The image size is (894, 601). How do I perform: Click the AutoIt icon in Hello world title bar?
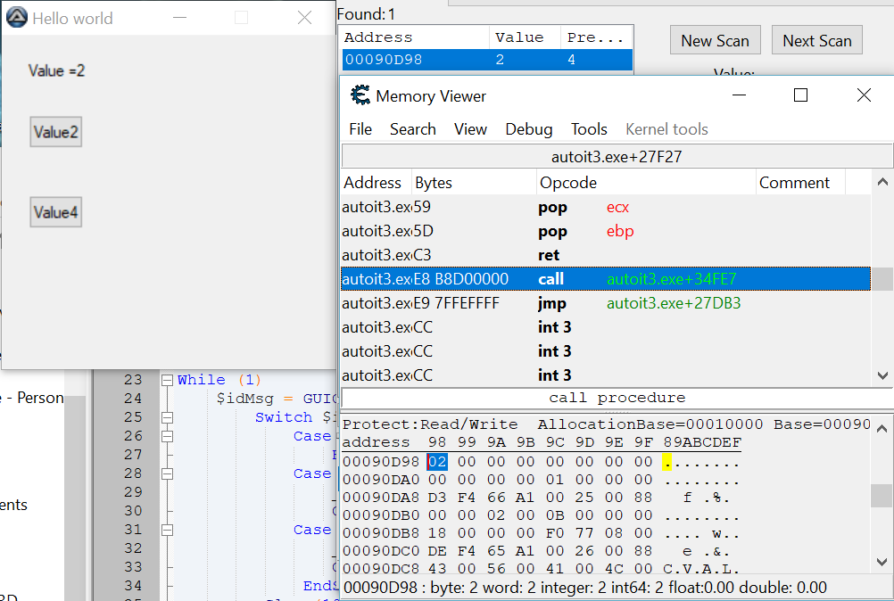(x=17, y=18)
